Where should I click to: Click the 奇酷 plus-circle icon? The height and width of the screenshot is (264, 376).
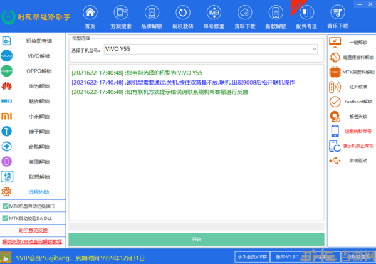pos(7,146)
